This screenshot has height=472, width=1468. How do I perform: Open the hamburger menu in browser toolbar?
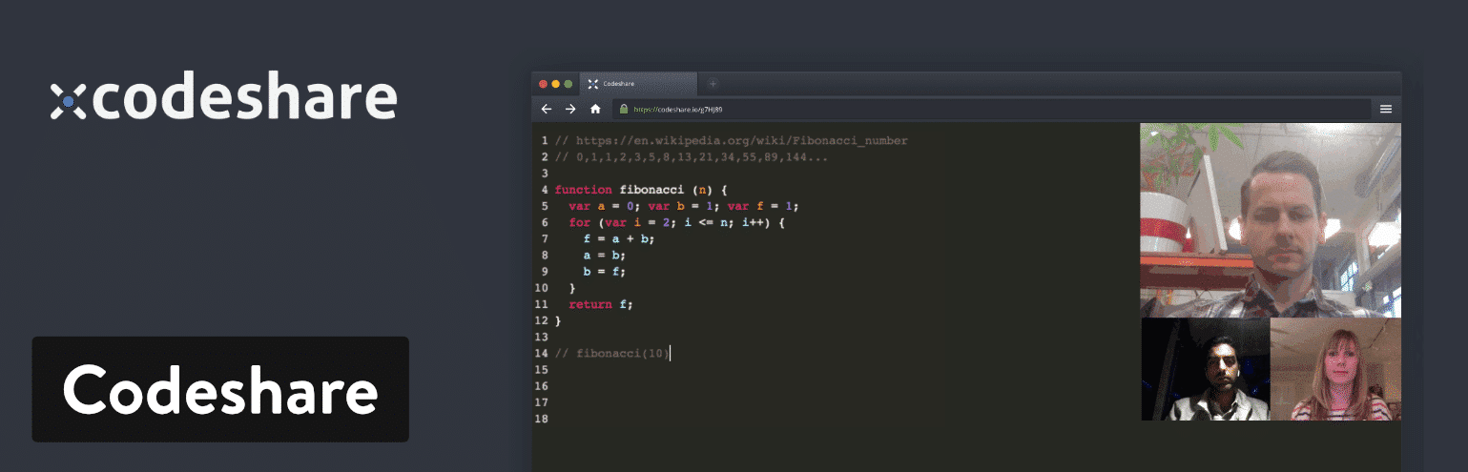point(1385,109)
